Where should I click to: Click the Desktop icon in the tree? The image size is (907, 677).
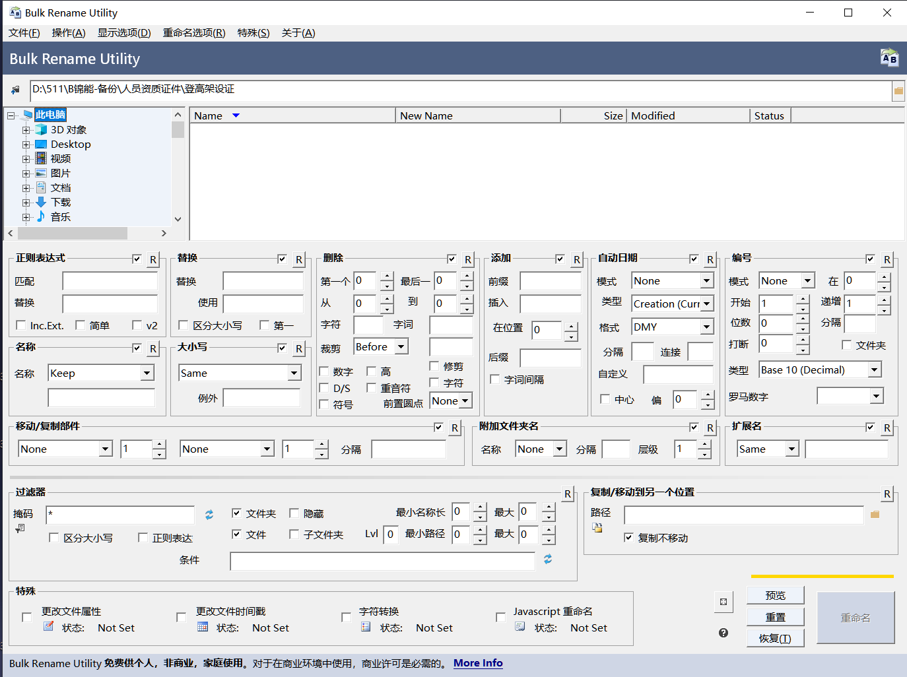point(41,144)
